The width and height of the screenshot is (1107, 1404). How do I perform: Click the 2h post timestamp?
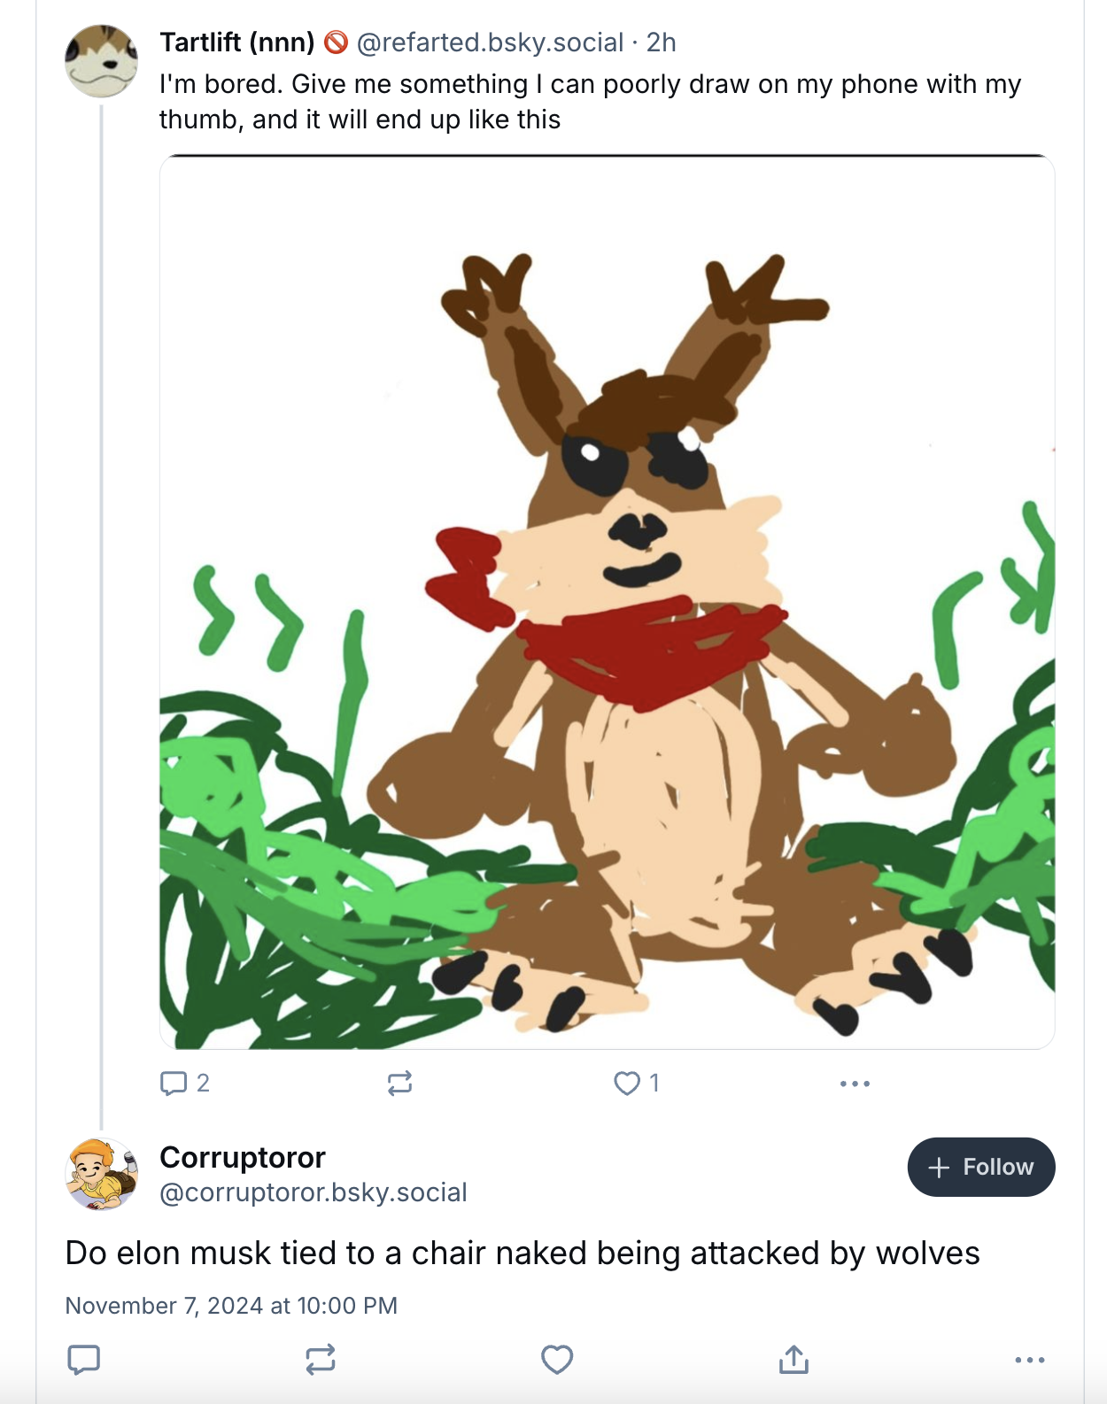click(x=661, y=42)
